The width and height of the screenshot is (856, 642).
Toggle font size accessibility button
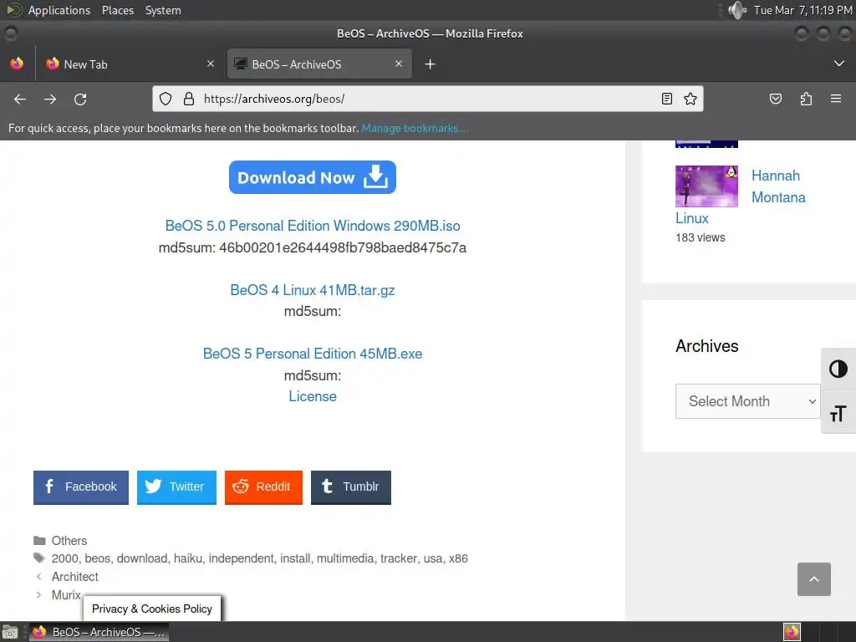[x=838, y=413]
